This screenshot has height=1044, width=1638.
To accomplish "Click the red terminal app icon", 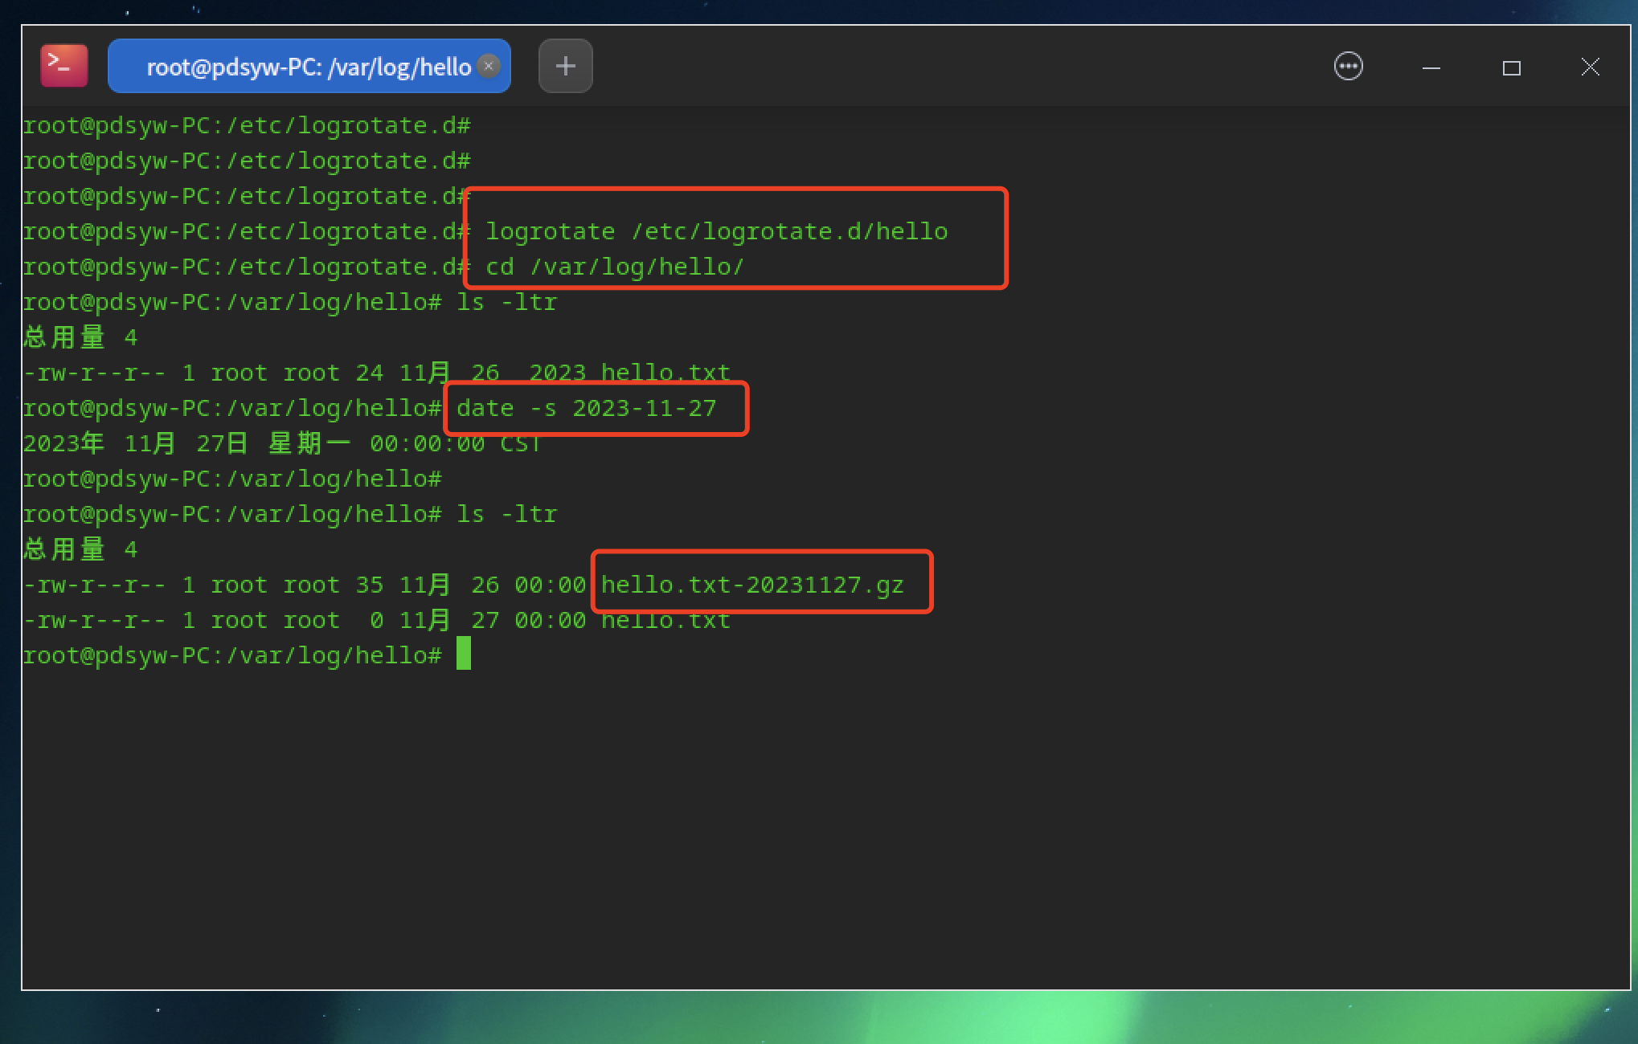I will (64, 66).
